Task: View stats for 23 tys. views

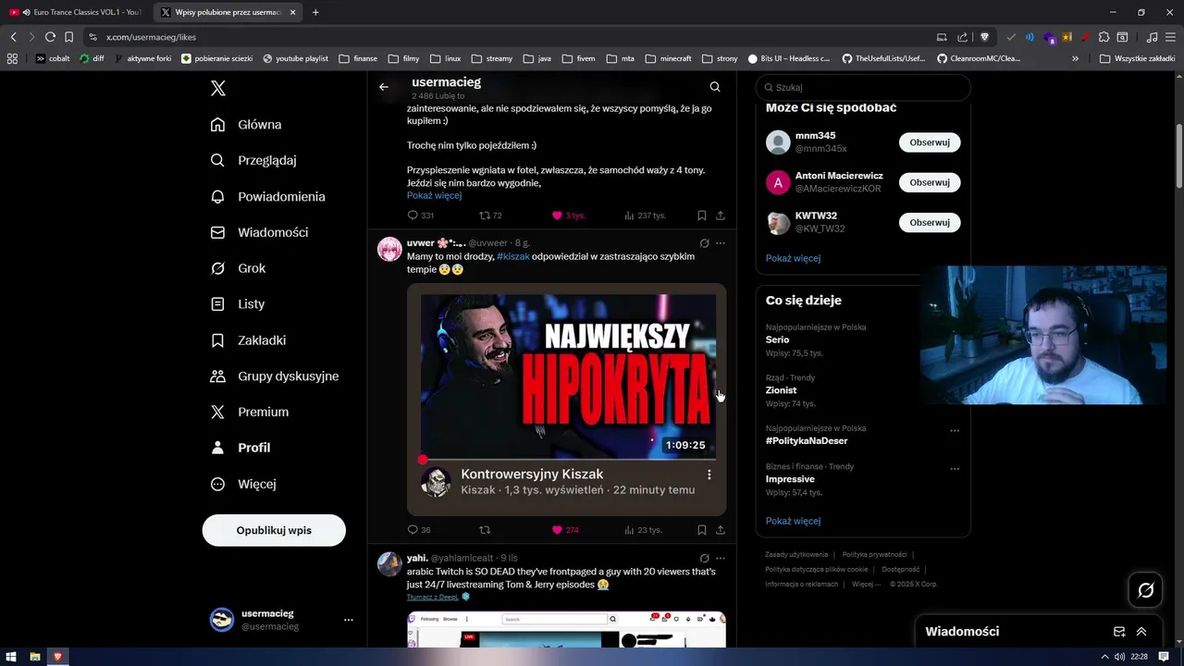Action: pos(644,530)
